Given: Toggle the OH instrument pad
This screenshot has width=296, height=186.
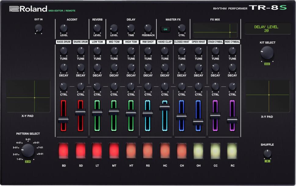Looking at the screenshot, I should 198,151.
